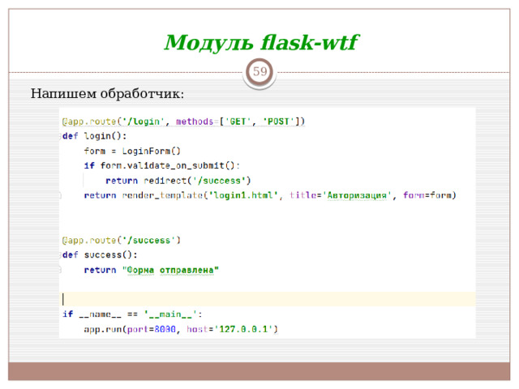The image size is (519, 389).
Task: Click the 'app.run(port=8080...' line
Action: pyautogui.click(x=181, y=330)
